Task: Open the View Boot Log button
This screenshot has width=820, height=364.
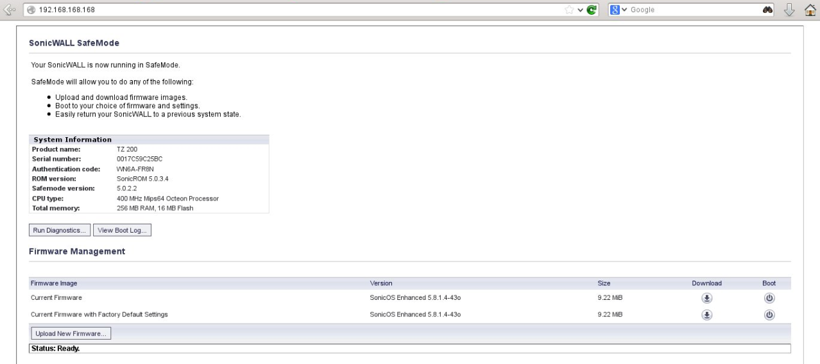Action: coord(122,231)
